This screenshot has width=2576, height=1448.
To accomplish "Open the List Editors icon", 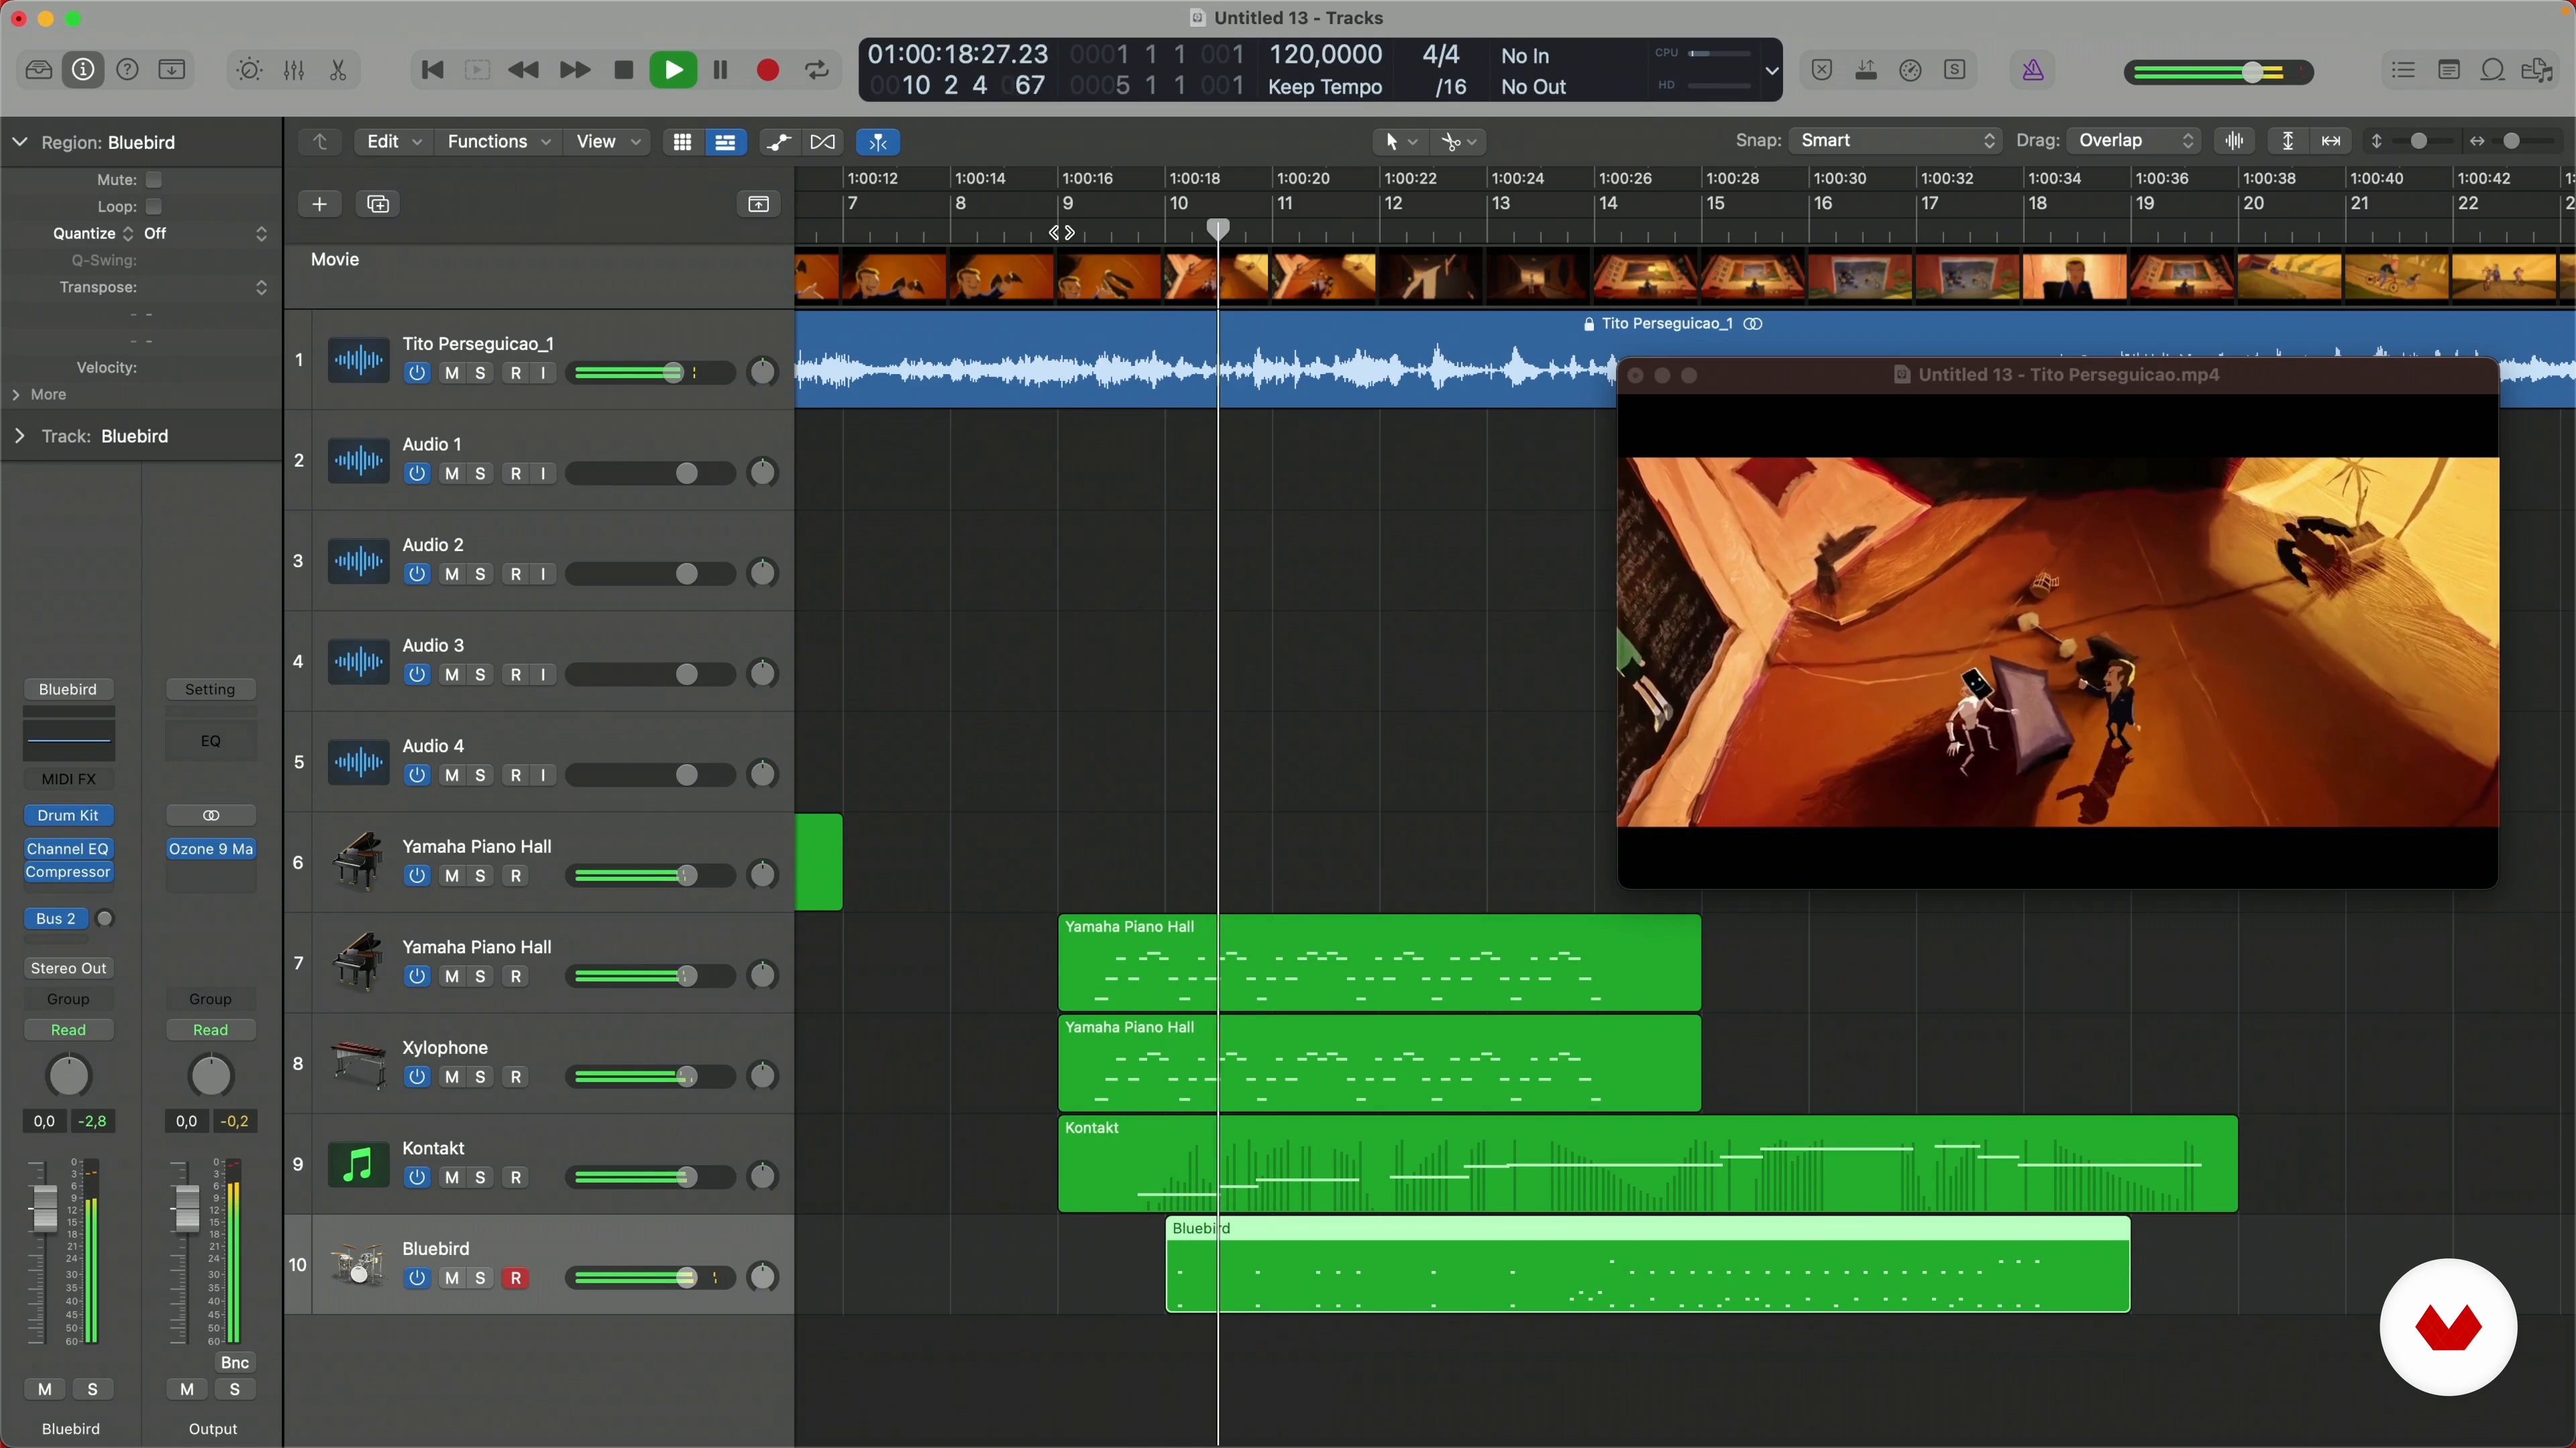I will click(x=2403, y=70).
